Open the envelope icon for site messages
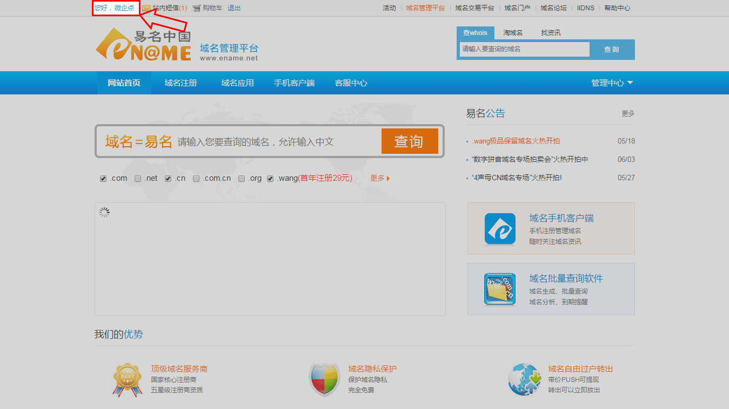Screen dimensions: 729x409 click(146, 8)
